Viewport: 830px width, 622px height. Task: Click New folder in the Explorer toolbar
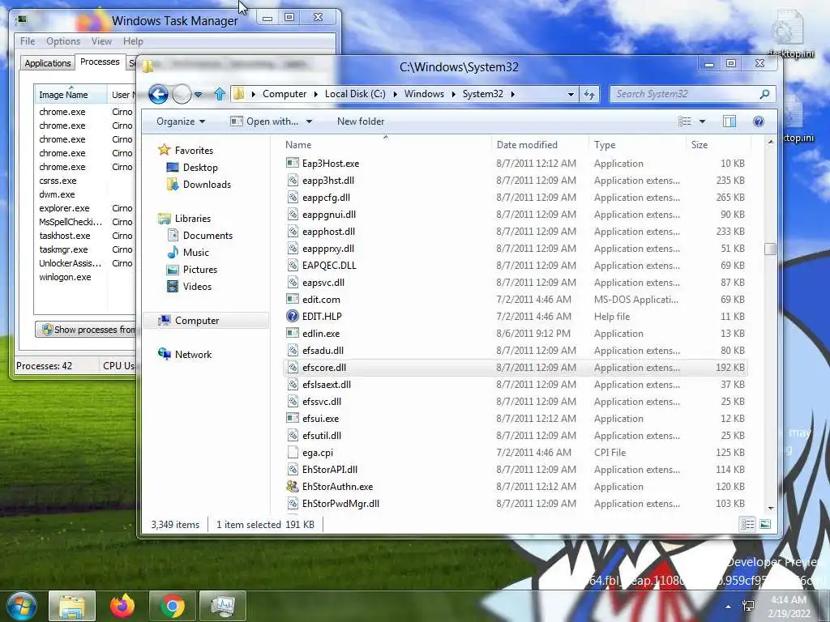click(361, 121)
